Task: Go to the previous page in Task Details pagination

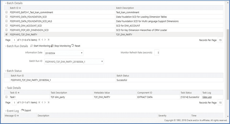Action: coord(42,102)
